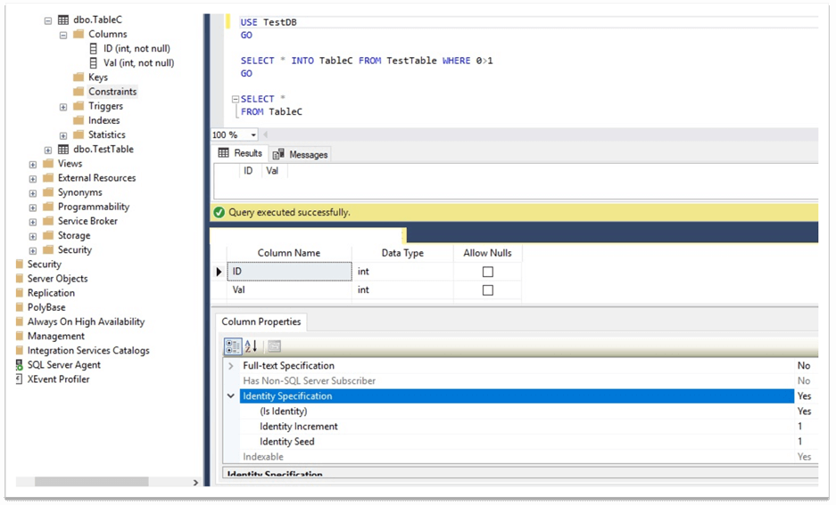Collapse the dbo.TableC tree node
The image size is (836, 505).
point(48,20)
